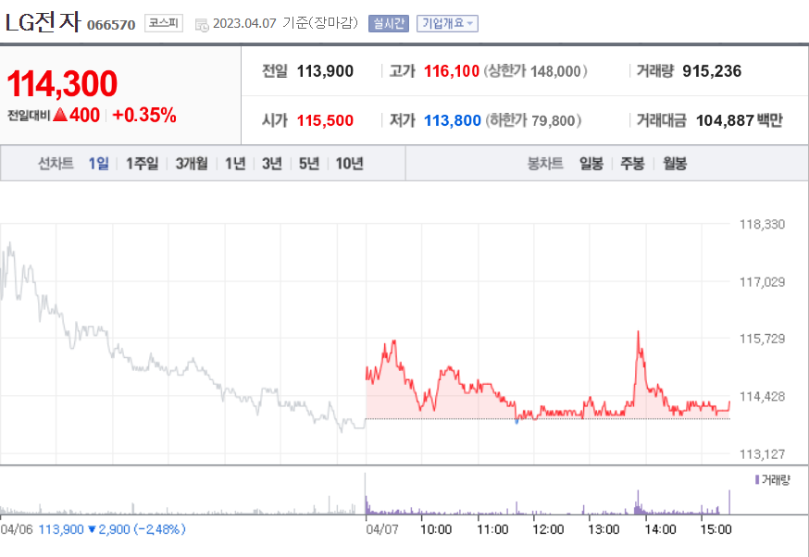Click the 114,428 y-axis label

tap(762, 397)
